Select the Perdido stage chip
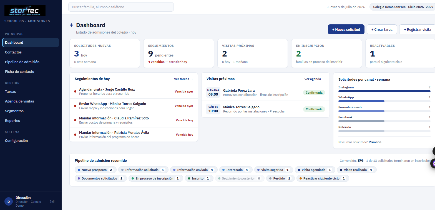Image resolution: width=435 pixels, height=210 pixels. point(280,178)
